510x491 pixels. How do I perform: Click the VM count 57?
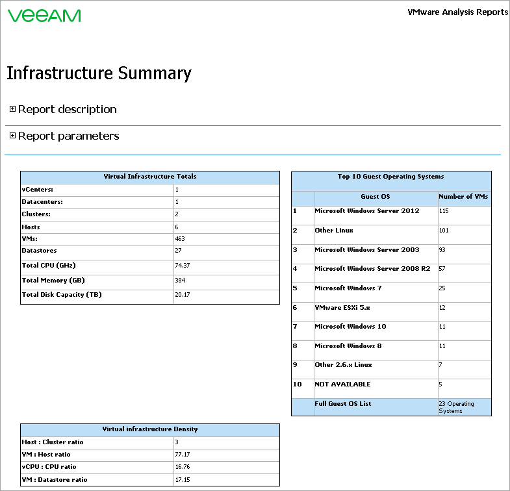coord(442,269)
